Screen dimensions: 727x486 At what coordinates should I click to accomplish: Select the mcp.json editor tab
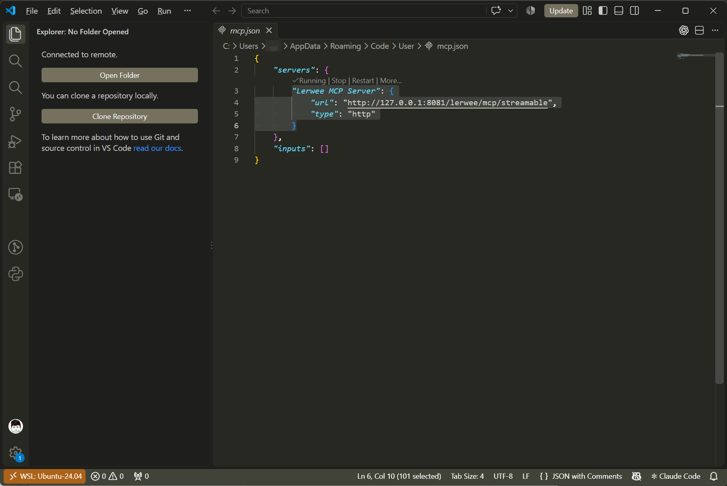(x=245, y=31)
